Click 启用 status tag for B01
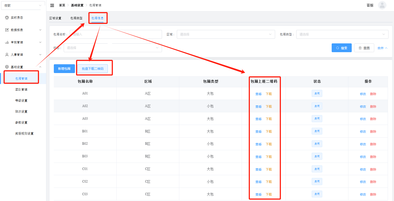This screenshot has width=394, height=201. point(317,131)
